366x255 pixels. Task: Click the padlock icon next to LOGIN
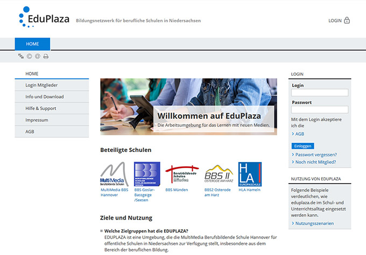[347, 20]
